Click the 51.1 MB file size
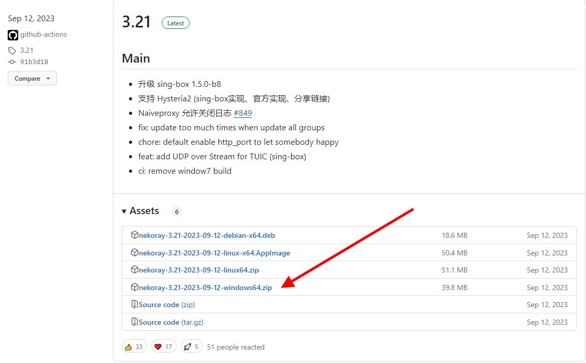The height and width of the screenshot is (363, 586). (x=454, y=270)
